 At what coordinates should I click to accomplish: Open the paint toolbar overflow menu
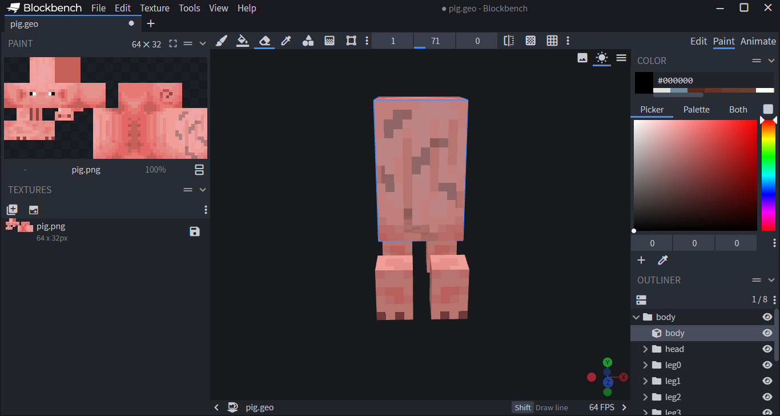(568, 41)
